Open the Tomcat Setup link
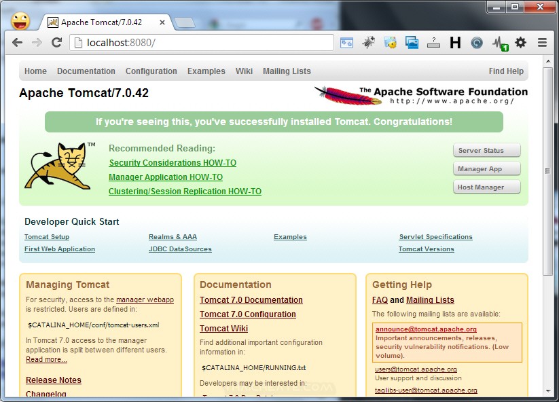 [x=47, y=236]
